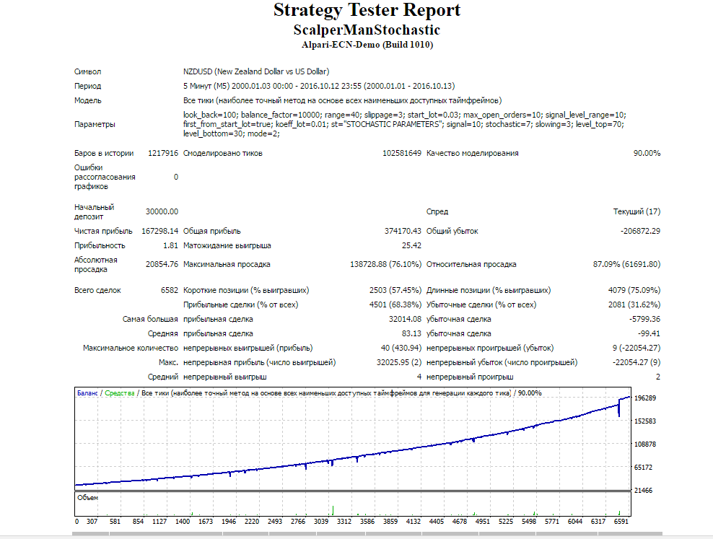Image resolution: width=713 pixels, height=539 pixels.
Task: Click the balance curve dip near 6591
Action: (x=619, y=409)
